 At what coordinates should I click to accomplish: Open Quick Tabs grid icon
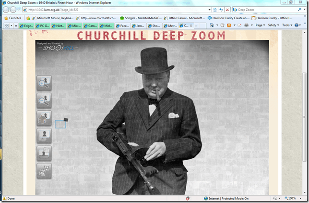(x=7, y=25)
